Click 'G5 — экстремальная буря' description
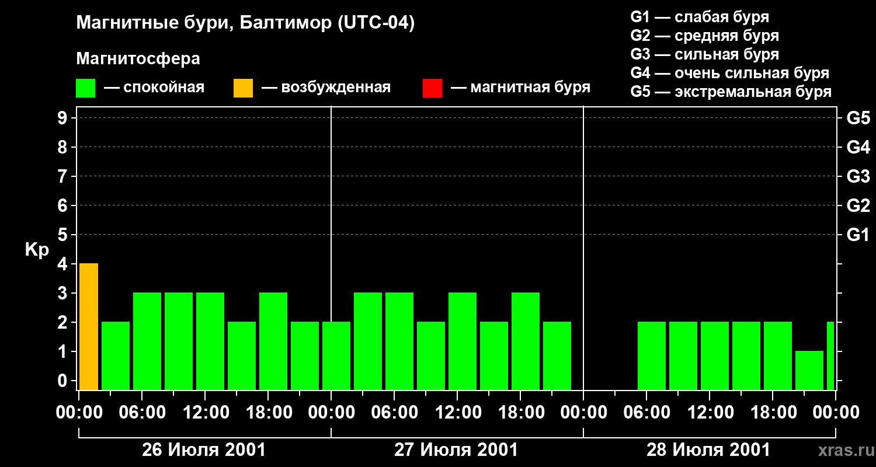876x467 pixels. pyautogui.click(x=731, y=92)
